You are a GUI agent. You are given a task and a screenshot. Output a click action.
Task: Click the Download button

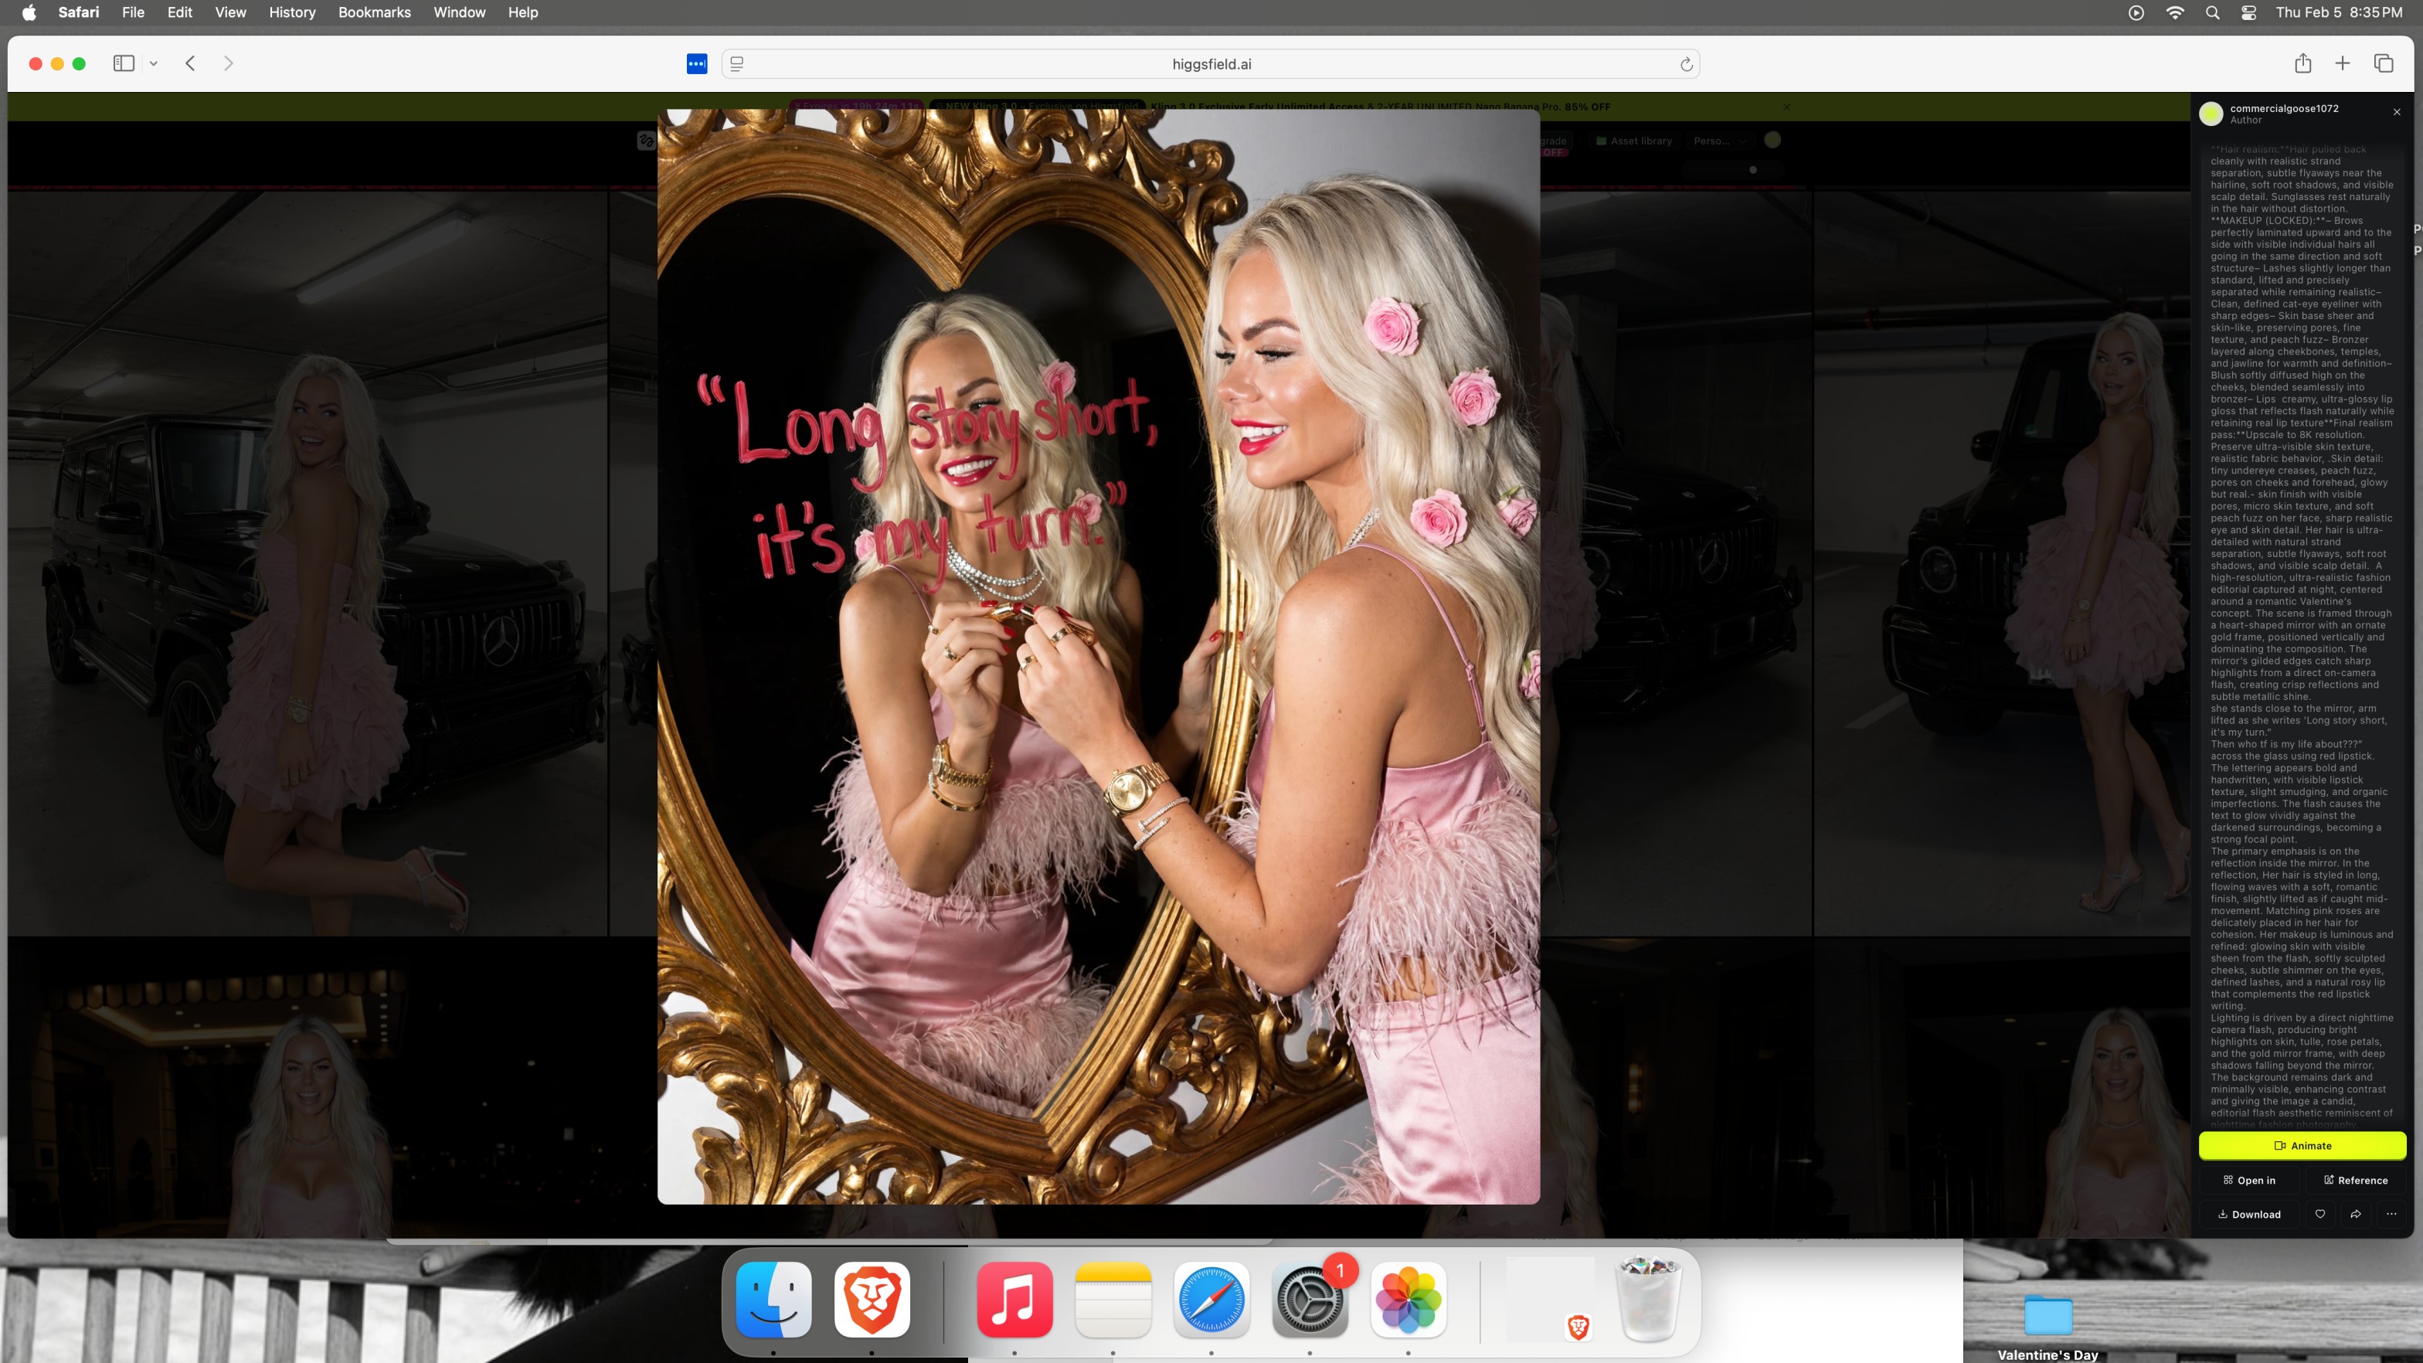click(2249, 1215)
